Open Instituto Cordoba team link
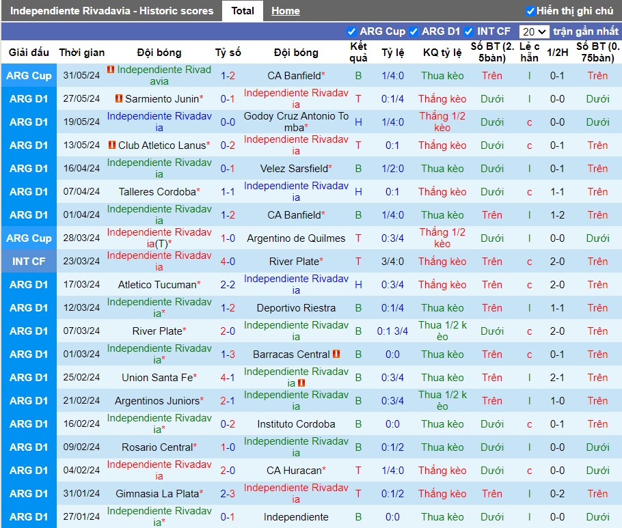This screenshot has width=622, height=528. coord(296,424)
